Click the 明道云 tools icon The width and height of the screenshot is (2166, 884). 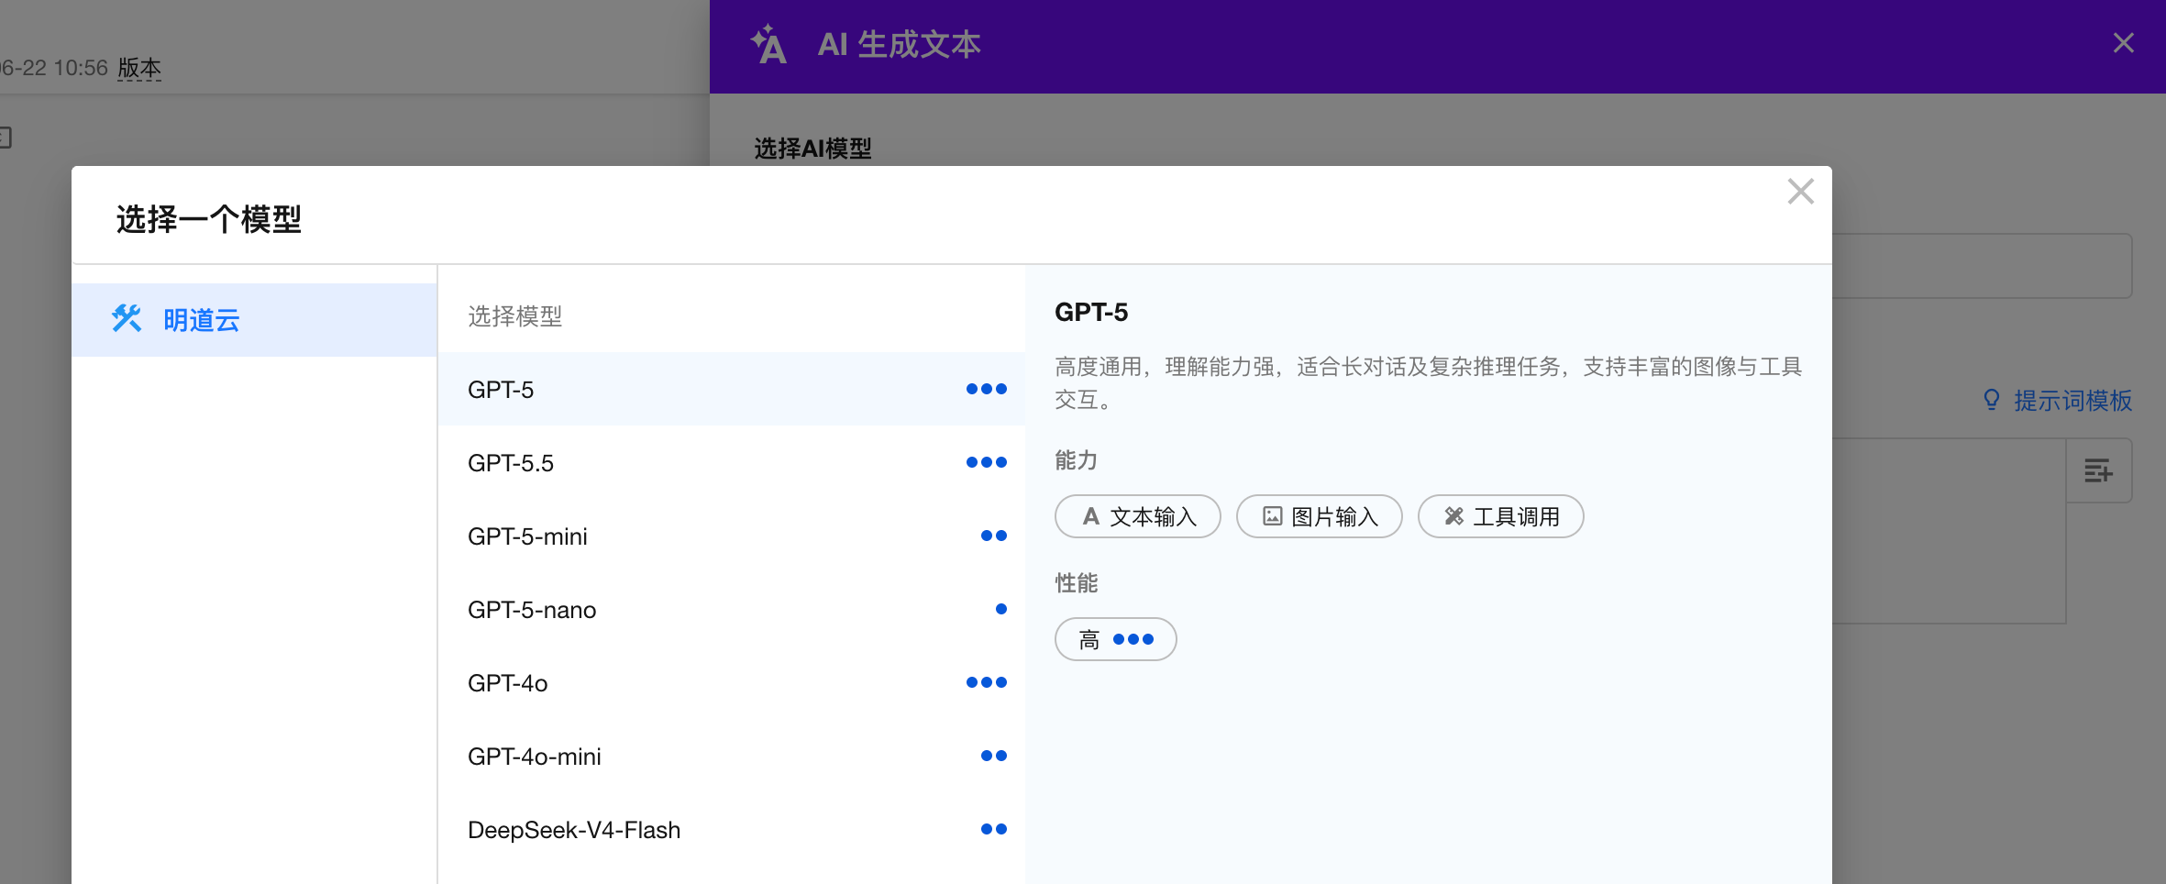tap(127, 318)
